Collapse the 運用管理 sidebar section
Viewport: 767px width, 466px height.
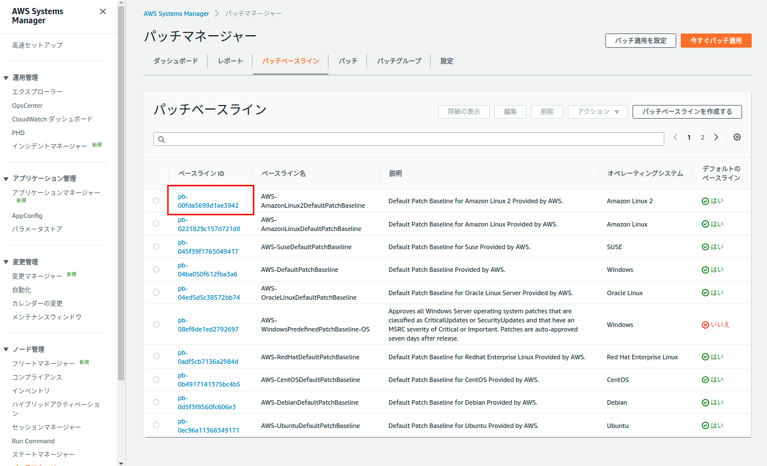(6, 78)
